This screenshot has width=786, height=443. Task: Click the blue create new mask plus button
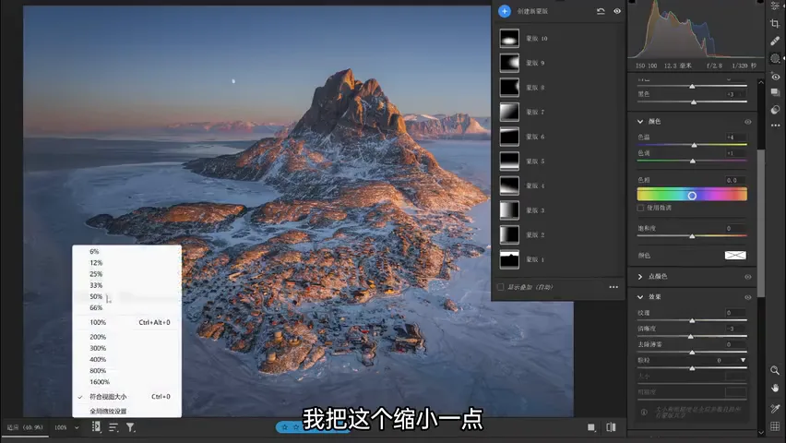point(505,11)
